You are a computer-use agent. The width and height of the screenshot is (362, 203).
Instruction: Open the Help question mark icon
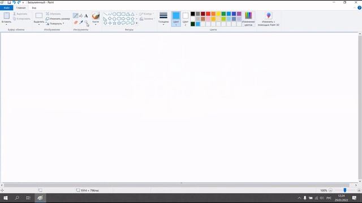pyautogui.click(x=359, y=7)
